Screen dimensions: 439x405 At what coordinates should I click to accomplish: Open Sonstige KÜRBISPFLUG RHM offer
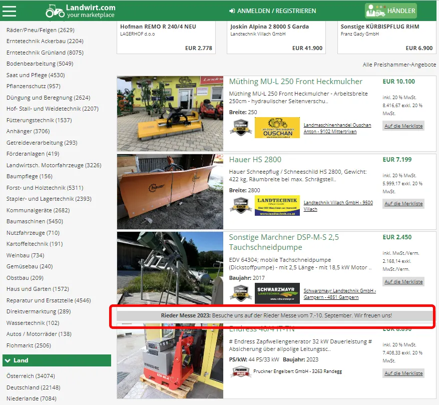(x=386, y=38)
